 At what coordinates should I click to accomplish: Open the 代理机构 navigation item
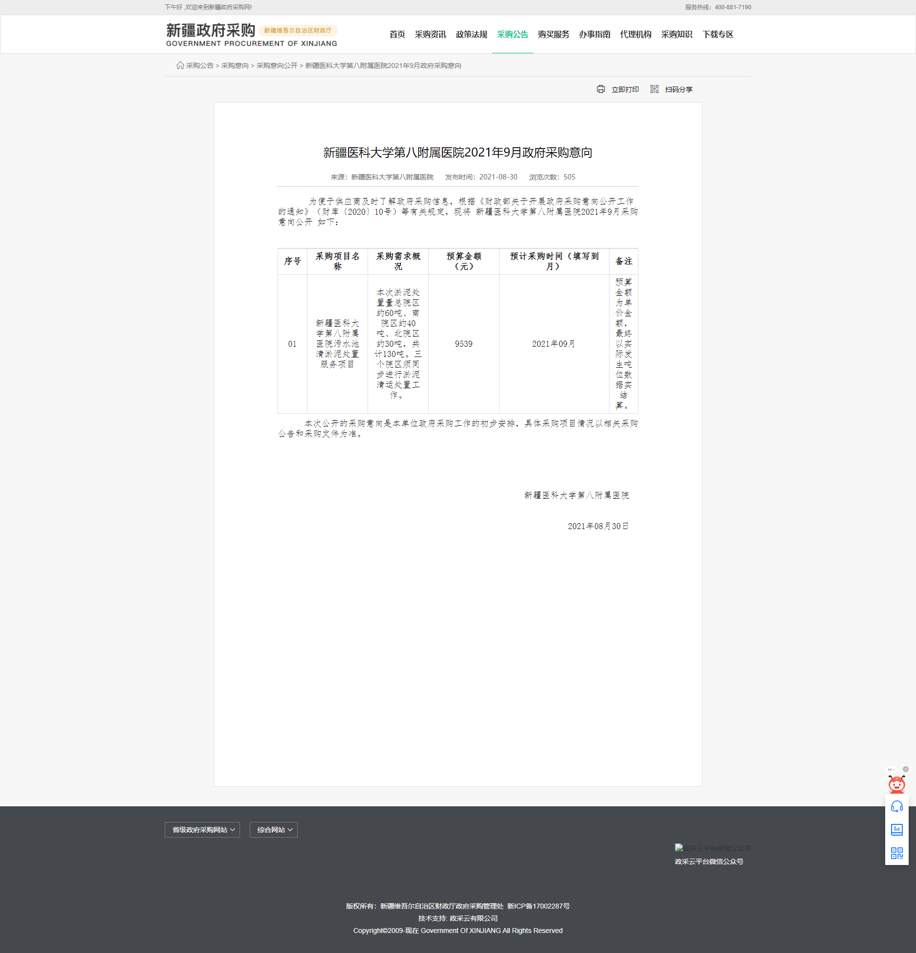(635, 34)
